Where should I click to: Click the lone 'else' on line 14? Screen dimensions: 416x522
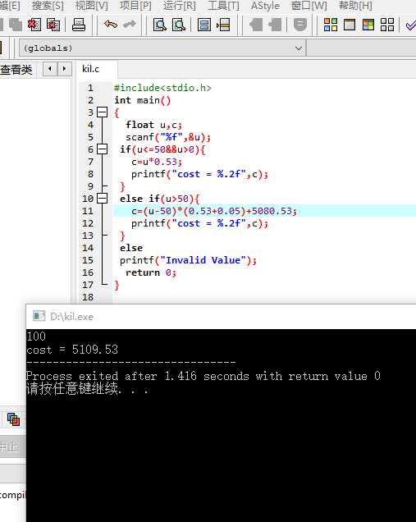pos(131,248)
